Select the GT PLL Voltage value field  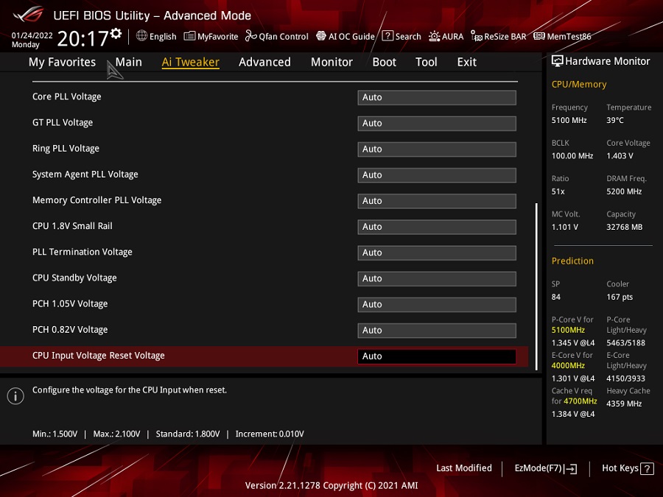click(x=437, y=124)
